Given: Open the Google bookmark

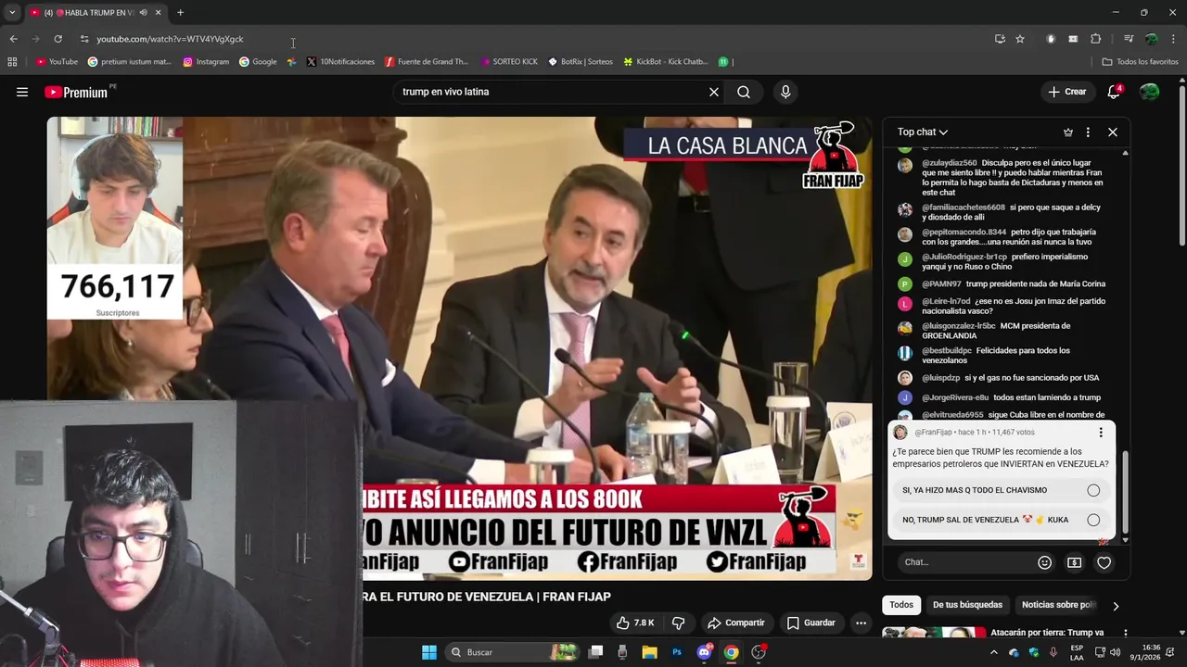Looking at the screenshot, I should [x=258, y=62].
